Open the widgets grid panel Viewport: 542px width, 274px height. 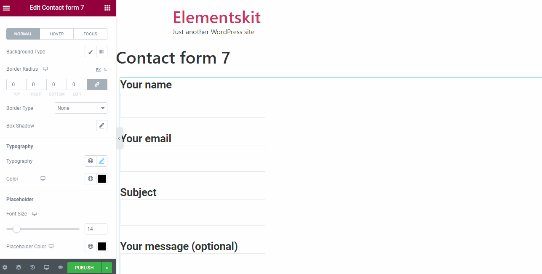tap(107, 8)
